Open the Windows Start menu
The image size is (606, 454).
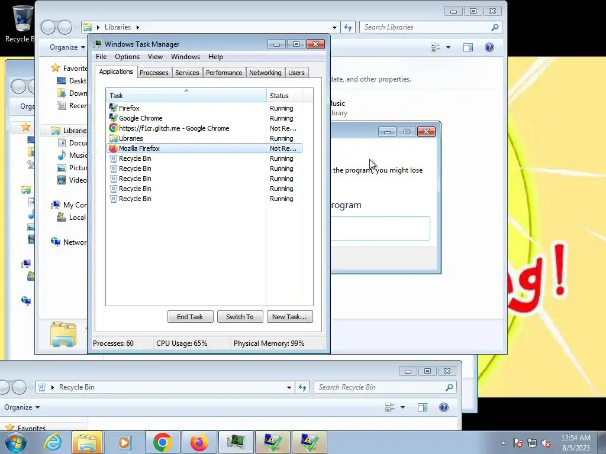click(x=15, y=442)
